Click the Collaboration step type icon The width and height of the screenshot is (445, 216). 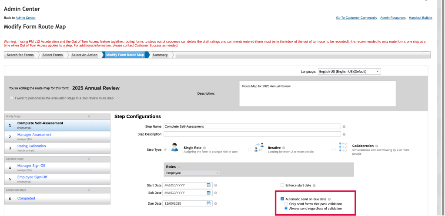(344, 147)
